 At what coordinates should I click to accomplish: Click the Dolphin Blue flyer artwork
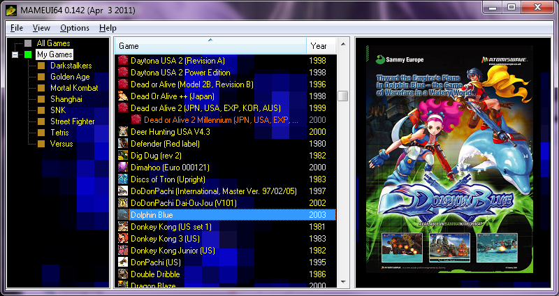coord(450,160)
